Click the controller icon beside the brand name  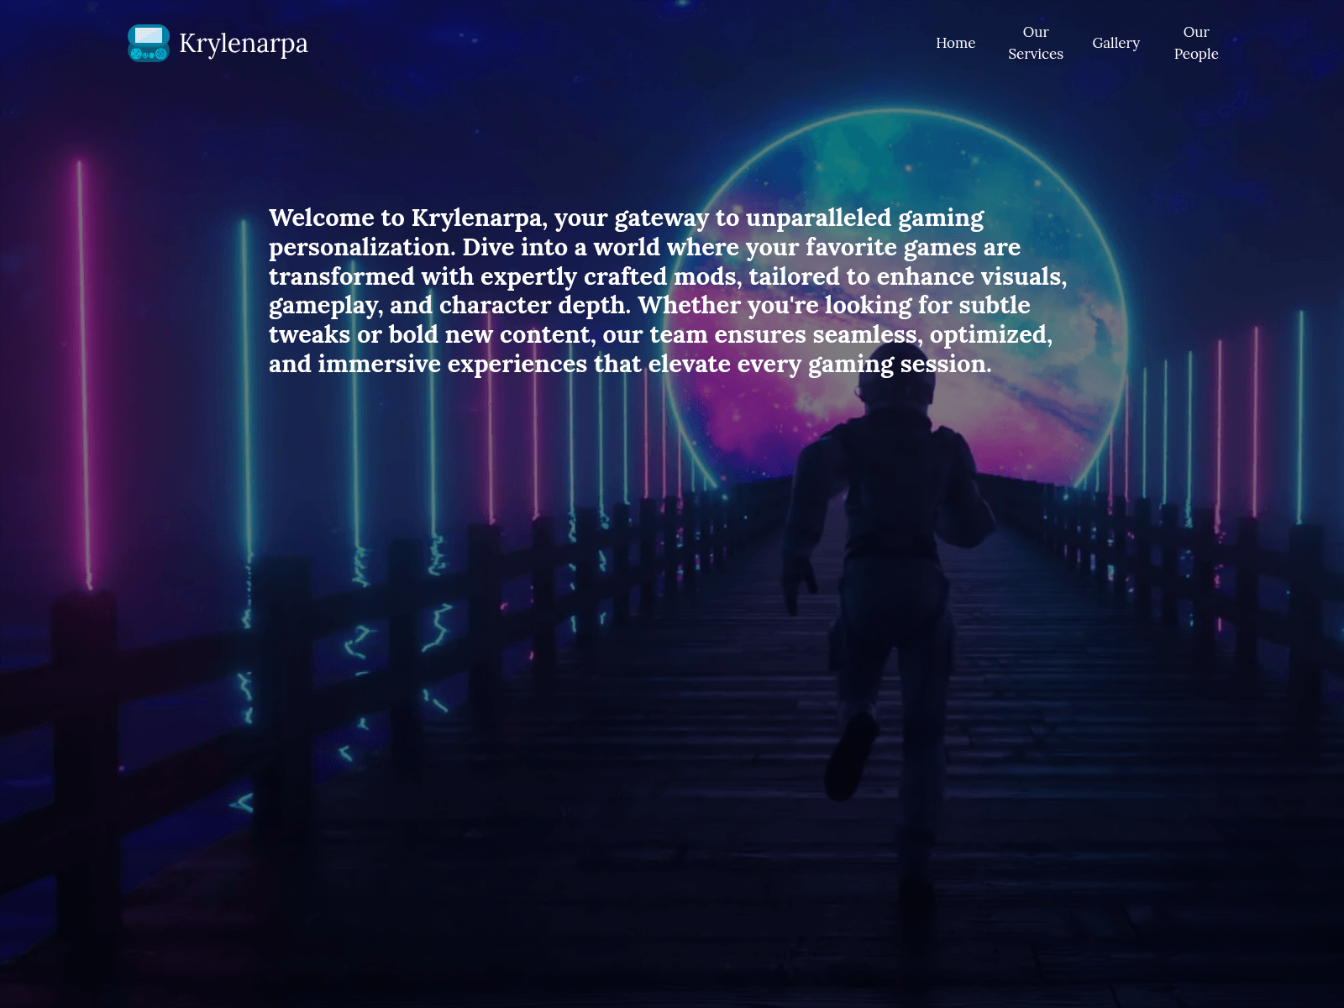point(148,44)
